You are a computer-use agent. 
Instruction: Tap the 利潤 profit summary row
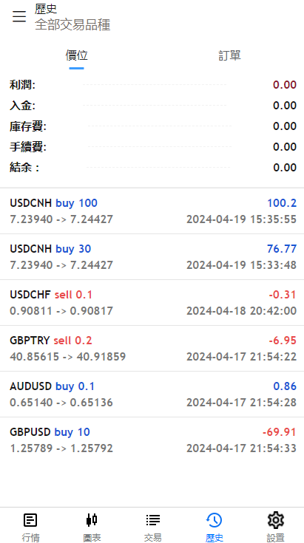tap(153, 85)
